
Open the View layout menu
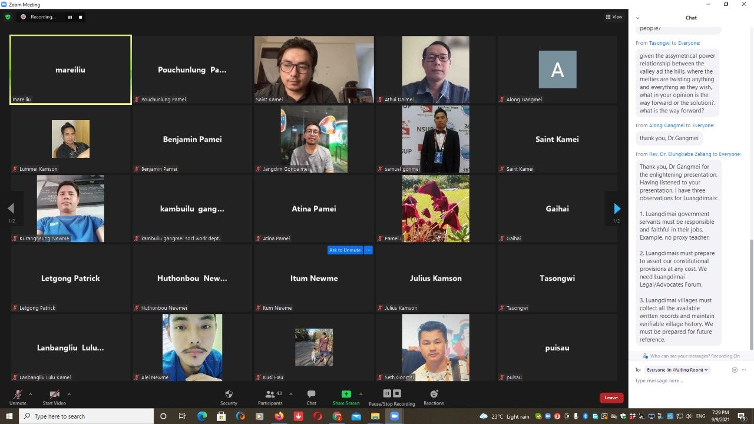pos(614,17)
